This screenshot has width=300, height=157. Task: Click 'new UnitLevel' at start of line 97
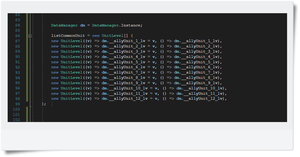(67, 93)
